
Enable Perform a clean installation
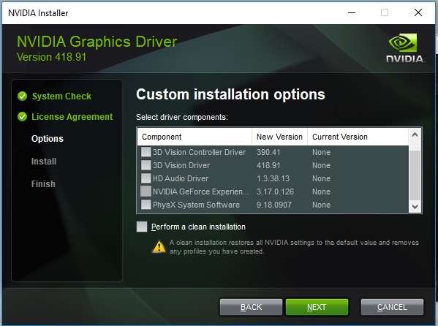tap(142, 227)
